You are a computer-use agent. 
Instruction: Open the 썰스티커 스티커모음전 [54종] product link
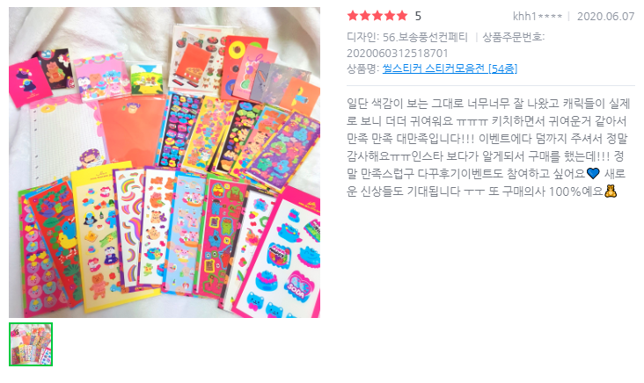tap(450, 69)
